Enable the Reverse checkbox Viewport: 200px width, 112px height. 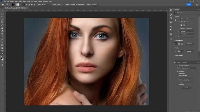coord(64,5)
